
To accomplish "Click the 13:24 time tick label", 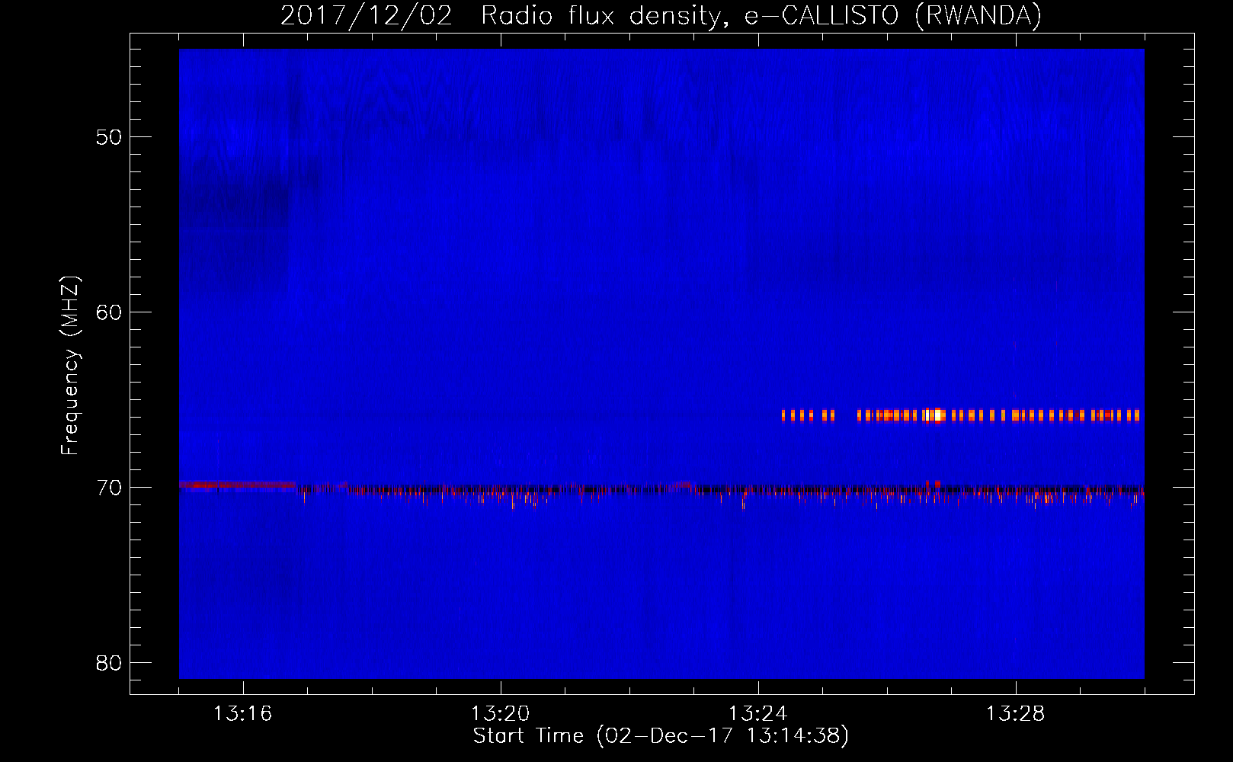I will click(x=757, y=714).
